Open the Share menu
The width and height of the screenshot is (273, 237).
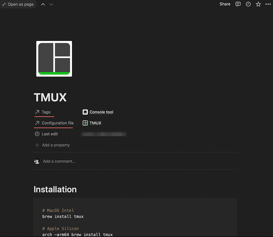click(x=225, y=4)
